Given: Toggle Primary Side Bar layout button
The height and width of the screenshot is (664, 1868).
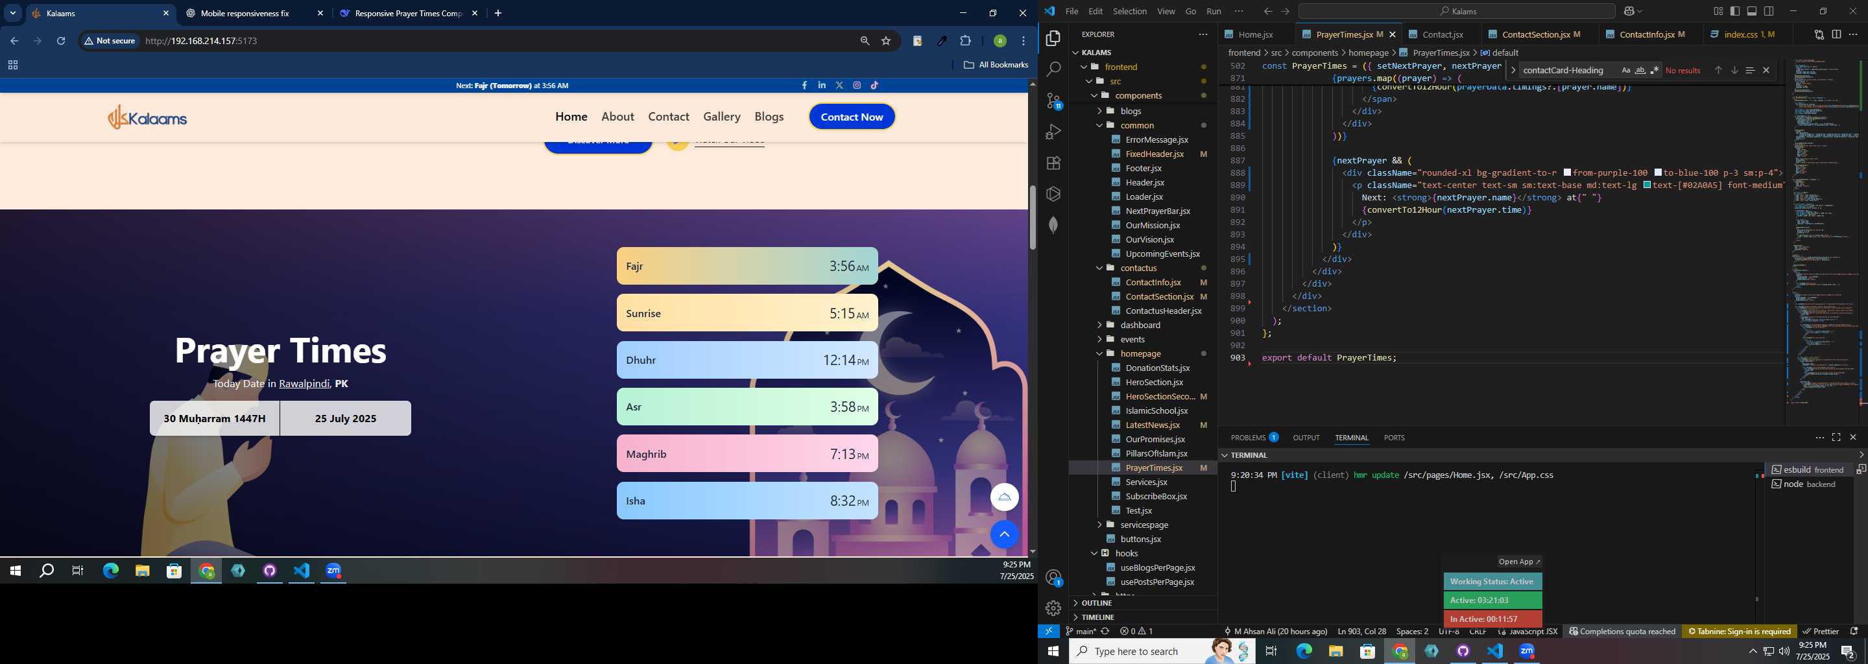Looking at the screenshot, I should (x=1735, y=12).
